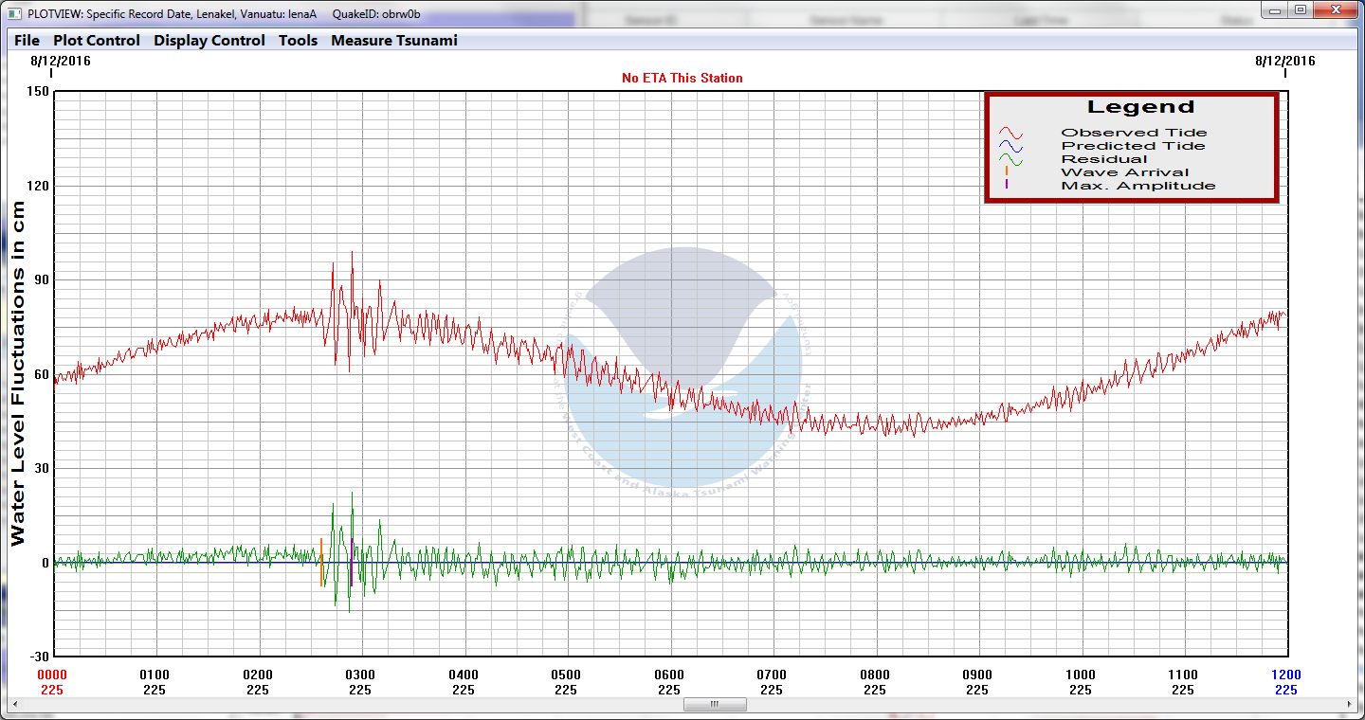The image size is (1365, 720).
Task: Click the red 0000 start time label
Action: point(52,675)
